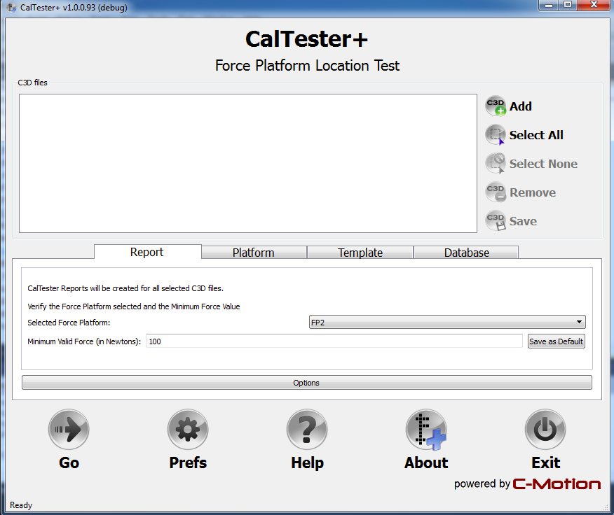Click the 'Selected Force Platform:' label
This screenshot has height=515, width=614.
[x=69, y=323]
